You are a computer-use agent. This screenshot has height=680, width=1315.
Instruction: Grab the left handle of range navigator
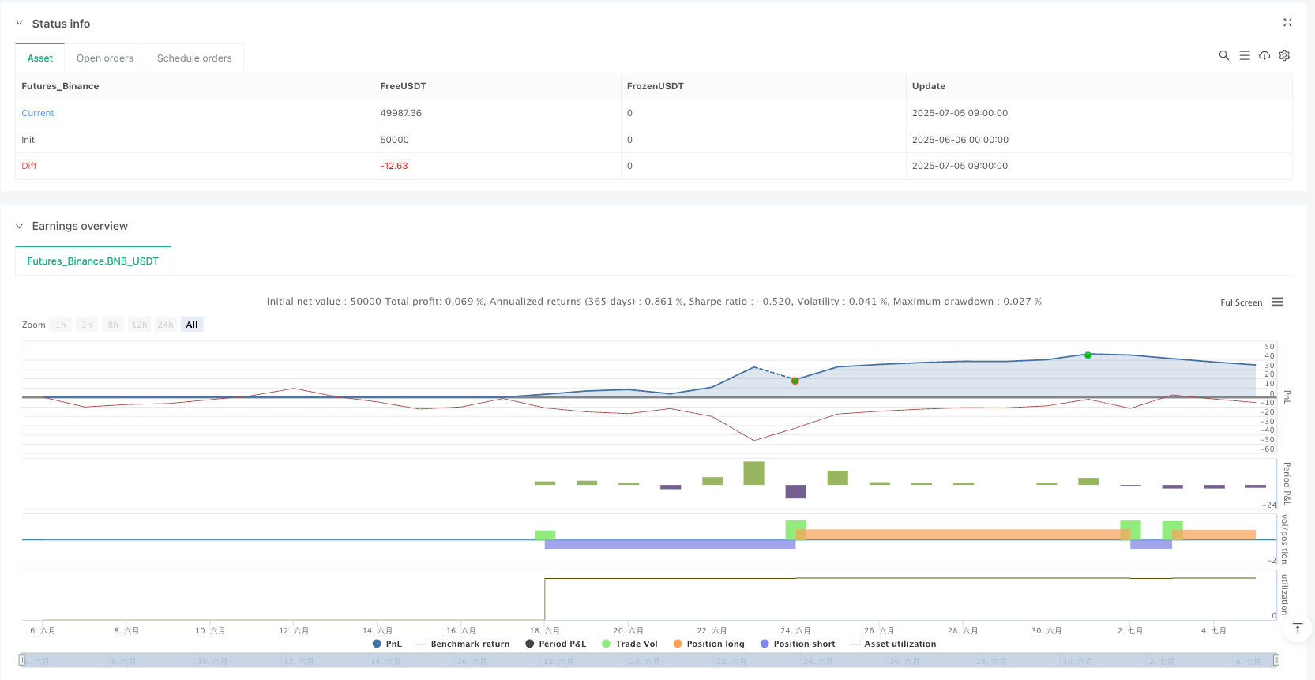[x=22, y=659]
